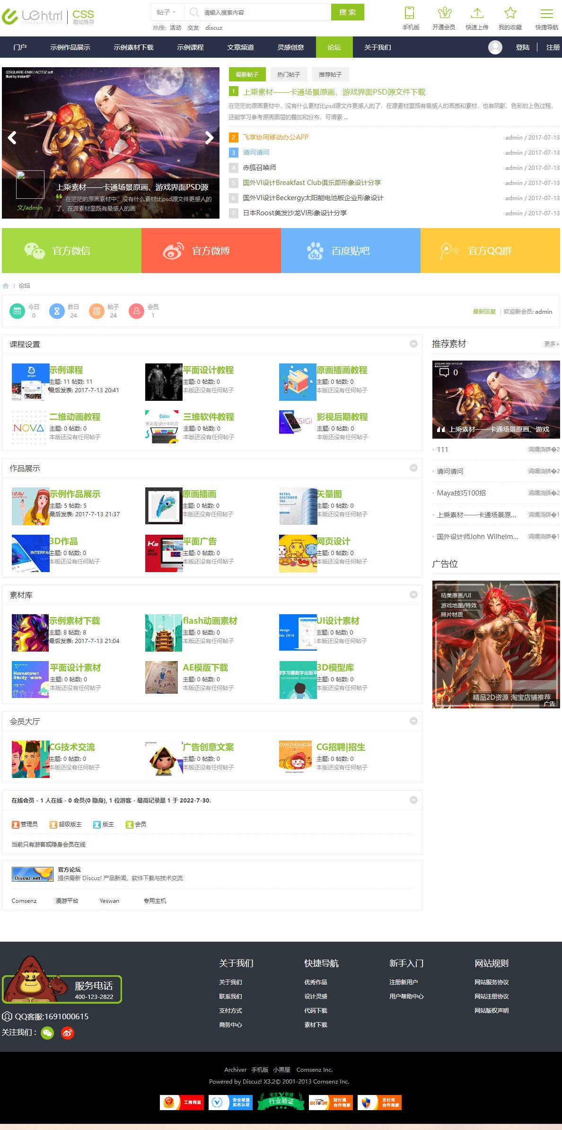Open the 快捷导航 hamburger menu icon
This screenshot has width=562, height=1130.
pyautogui.click(x=546, y=13)
